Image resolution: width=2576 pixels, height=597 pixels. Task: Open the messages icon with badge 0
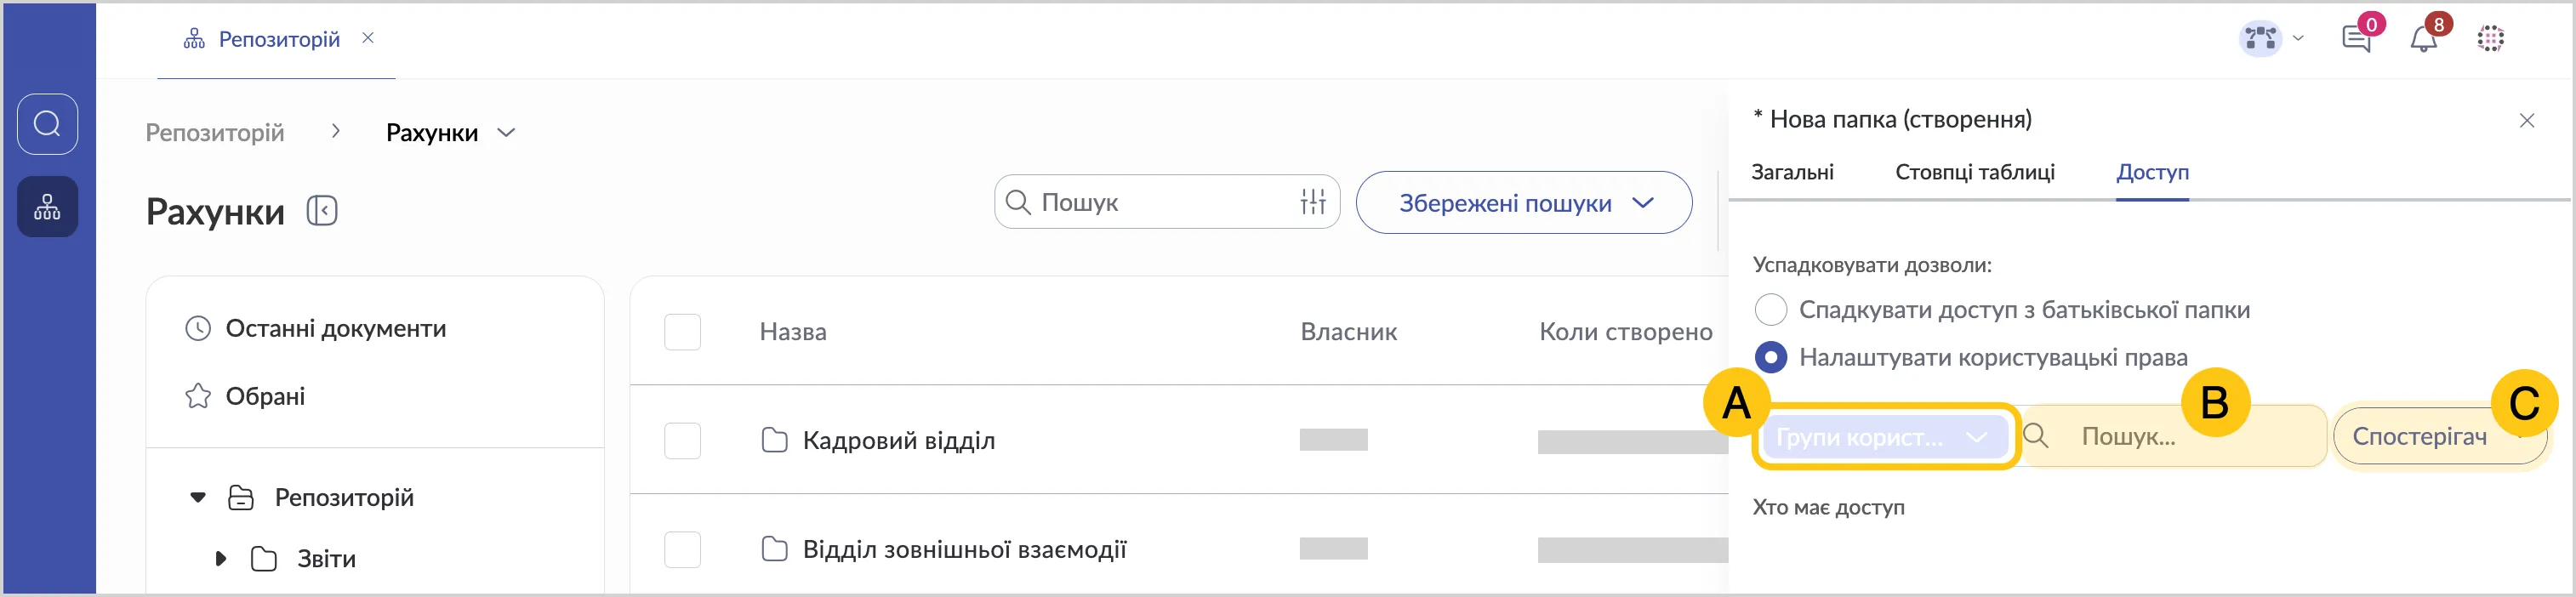[2356, 39]
